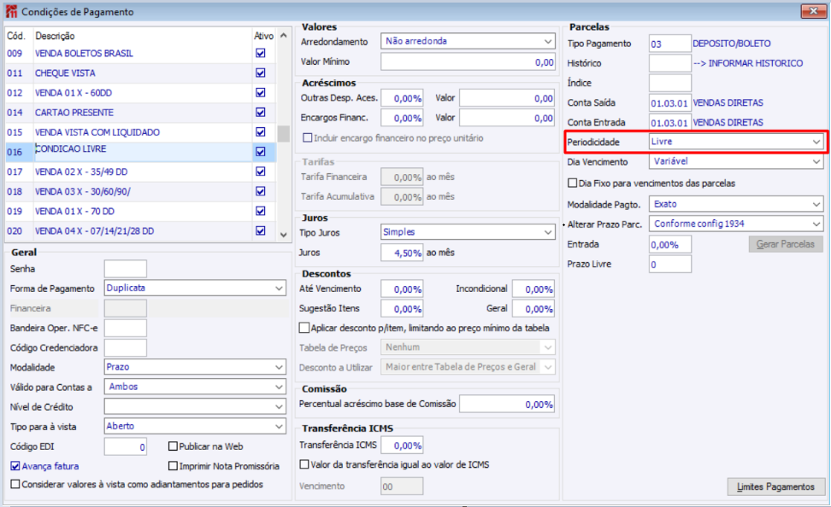This screenshot has width=831, height=507.
Task: Click the Senha input field
Action: pyautogui.click(x=125, y=269)
